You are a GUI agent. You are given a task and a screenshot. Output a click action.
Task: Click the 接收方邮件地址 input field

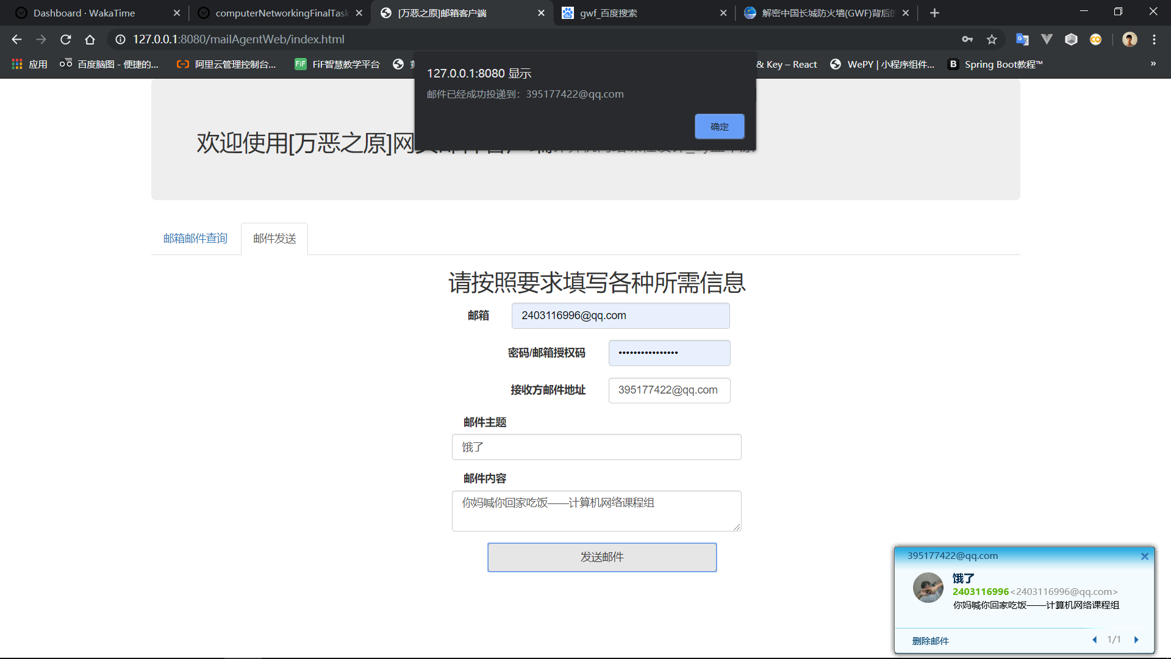click(668, 391)
